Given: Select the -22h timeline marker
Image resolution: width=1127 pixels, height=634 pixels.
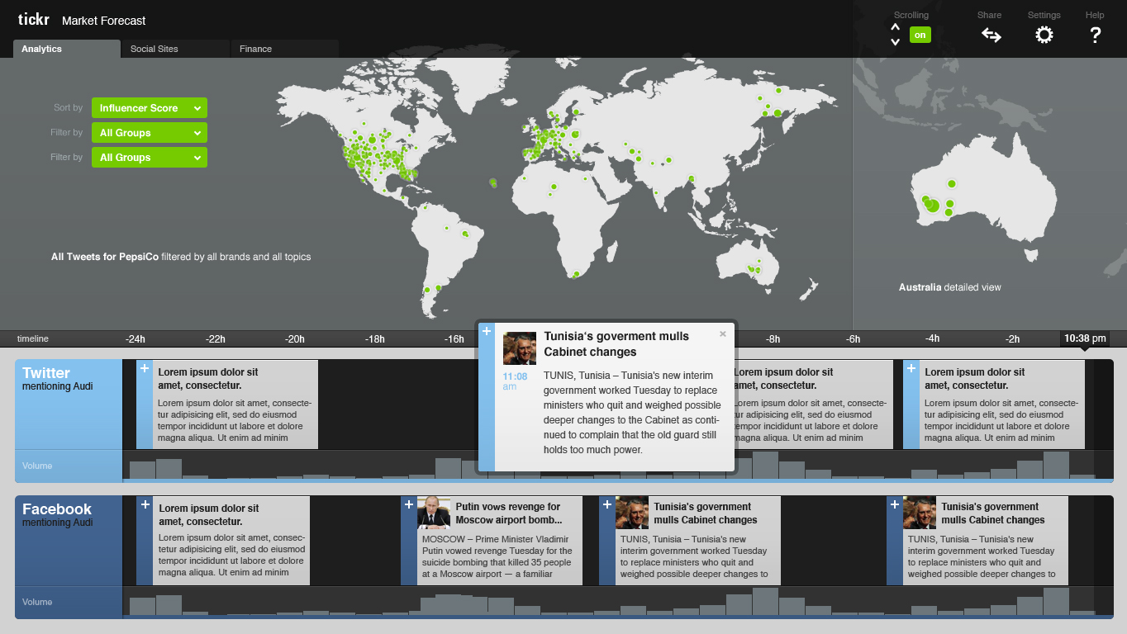Looking at the screenshot, I should point(215,339).
